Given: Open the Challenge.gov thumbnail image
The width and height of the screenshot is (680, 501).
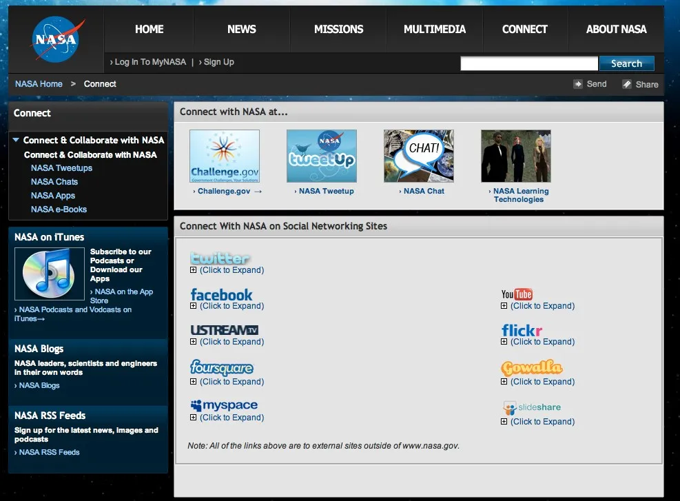Looking at the screenshot, I should coord(225,156).
